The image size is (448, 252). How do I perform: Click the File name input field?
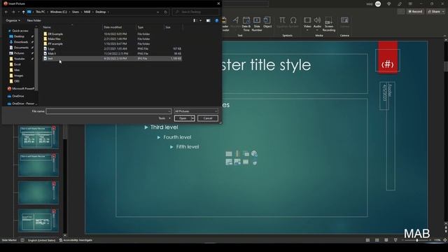(x=108, y=111)
